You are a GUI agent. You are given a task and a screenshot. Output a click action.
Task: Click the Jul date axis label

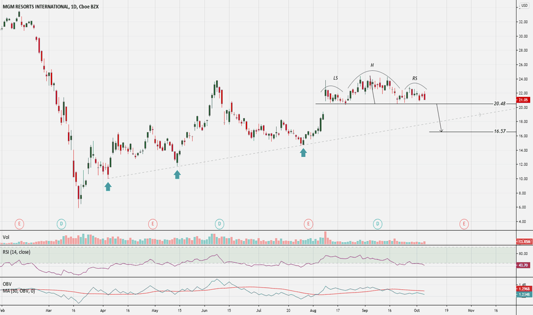click(258, 310)
